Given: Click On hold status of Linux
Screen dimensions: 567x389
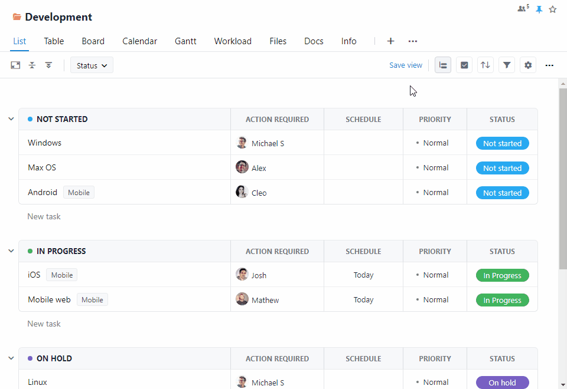Looking at the screenshot, I should pos(502,383).
